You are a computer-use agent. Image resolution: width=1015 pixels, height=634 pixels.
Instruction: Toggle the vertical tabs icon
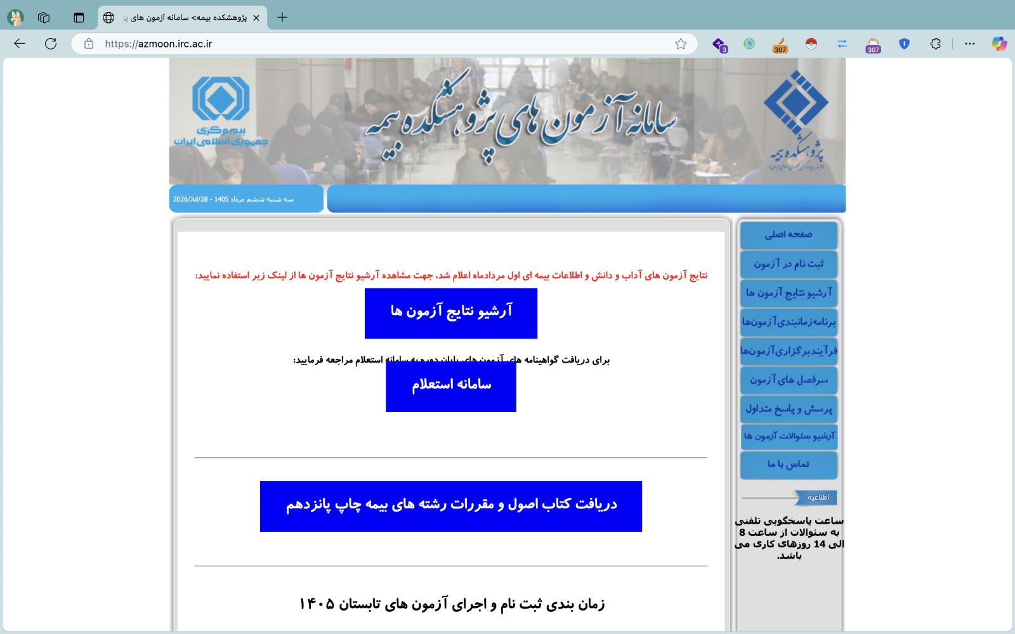pos(79,18)
